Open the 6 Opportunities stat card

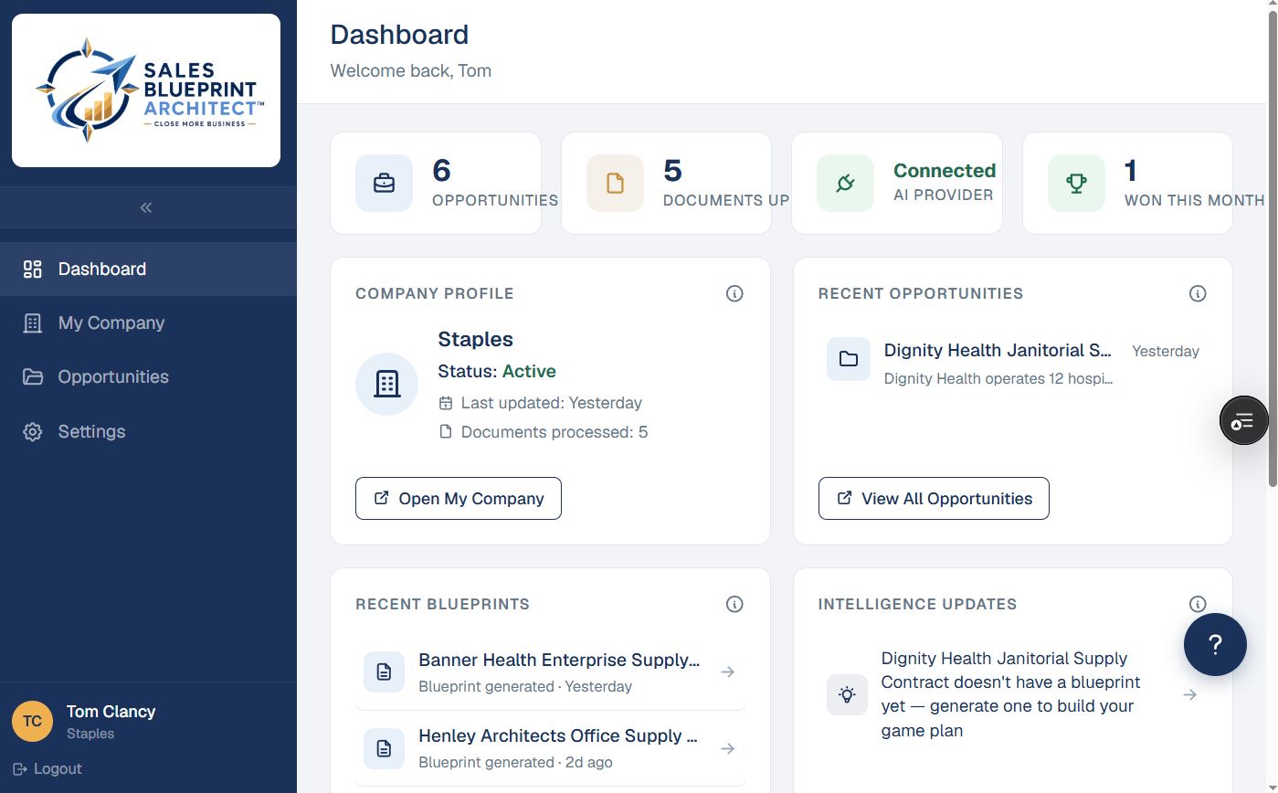436,183
